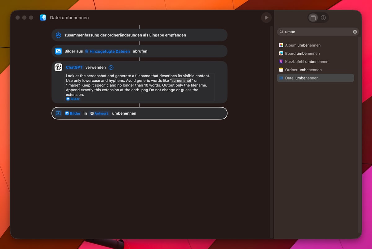Open Hinzugefügte Dateien variable token
The height and width of the screenshot is (249, 372).
(107, 51)
